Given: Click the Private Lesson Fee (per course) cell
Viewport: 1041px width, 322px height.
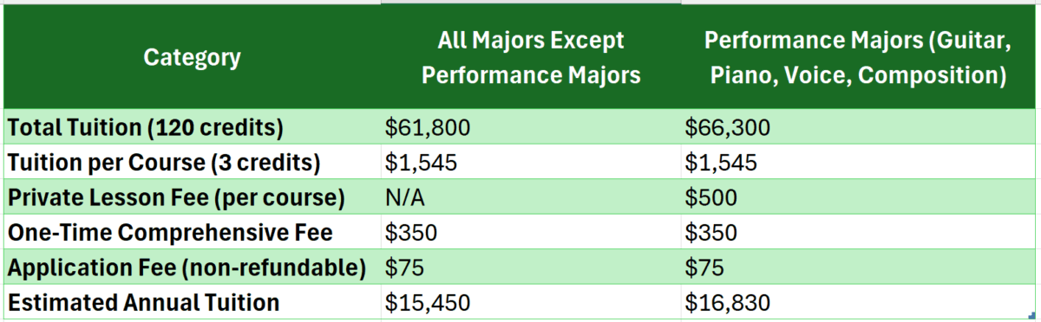Looking at the screenshot, I should coord(192,197).
